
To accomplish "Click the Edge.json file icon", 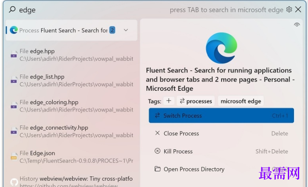I will pos(14,157).
